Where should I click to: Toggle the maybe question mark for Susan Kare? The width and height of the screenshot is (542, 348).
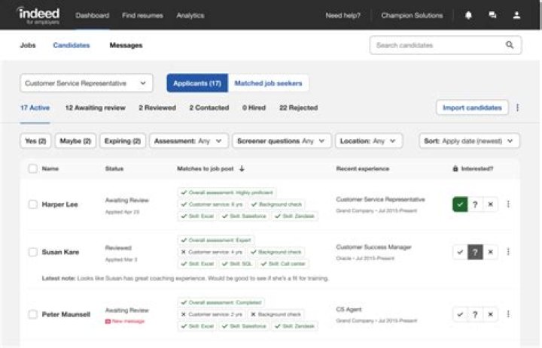(x=475, y=252)
